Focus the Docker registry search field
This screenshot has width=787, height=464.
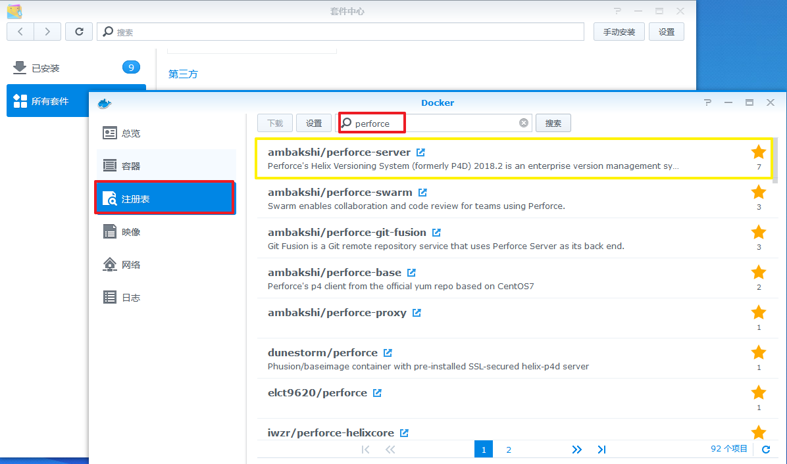434,124
